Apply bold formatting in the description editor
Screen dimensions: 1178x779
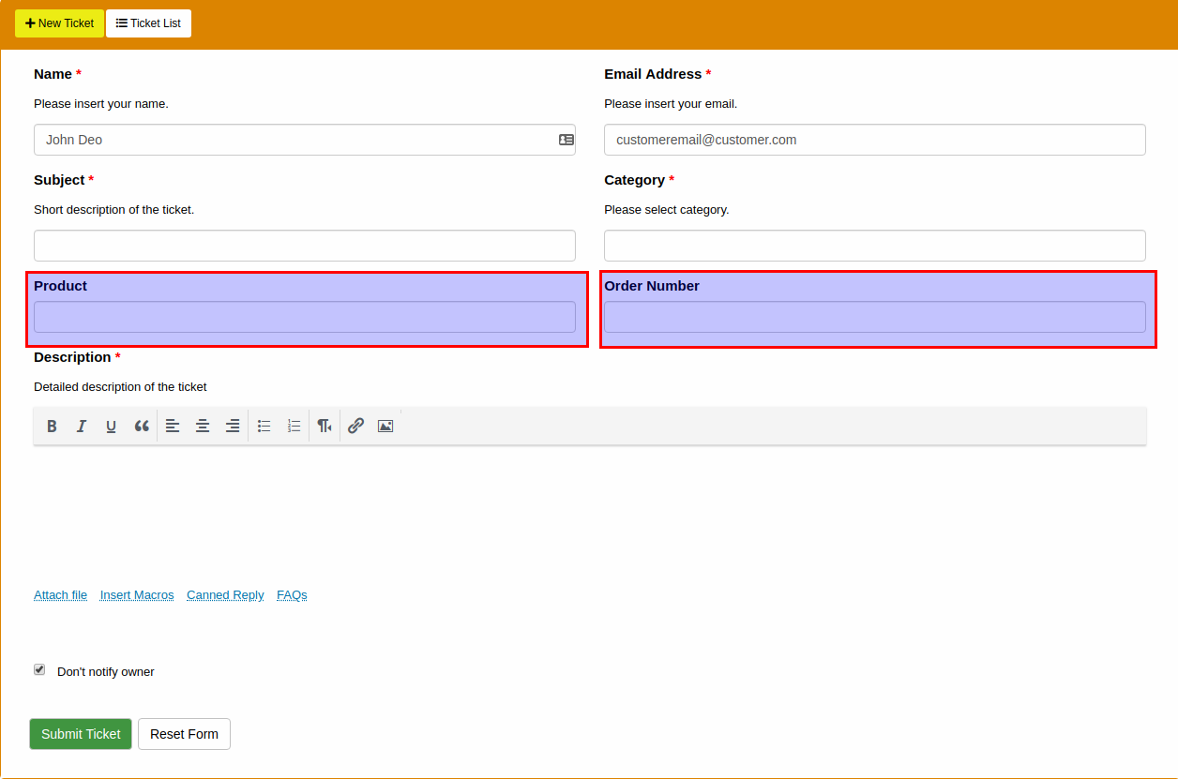[x=52, y=426]
